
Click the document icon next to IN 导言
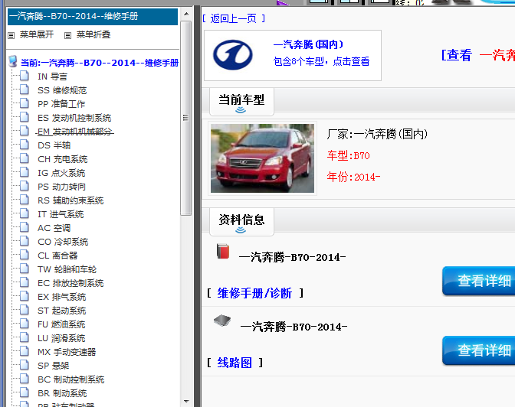[x=25, y=76]
